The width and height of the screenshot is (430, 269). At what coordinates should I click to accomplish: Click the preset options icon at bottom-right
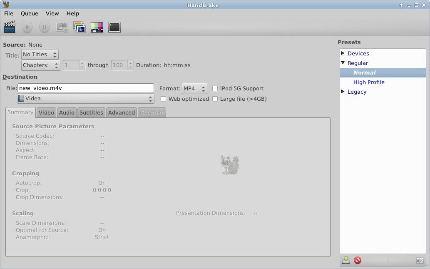420,260
